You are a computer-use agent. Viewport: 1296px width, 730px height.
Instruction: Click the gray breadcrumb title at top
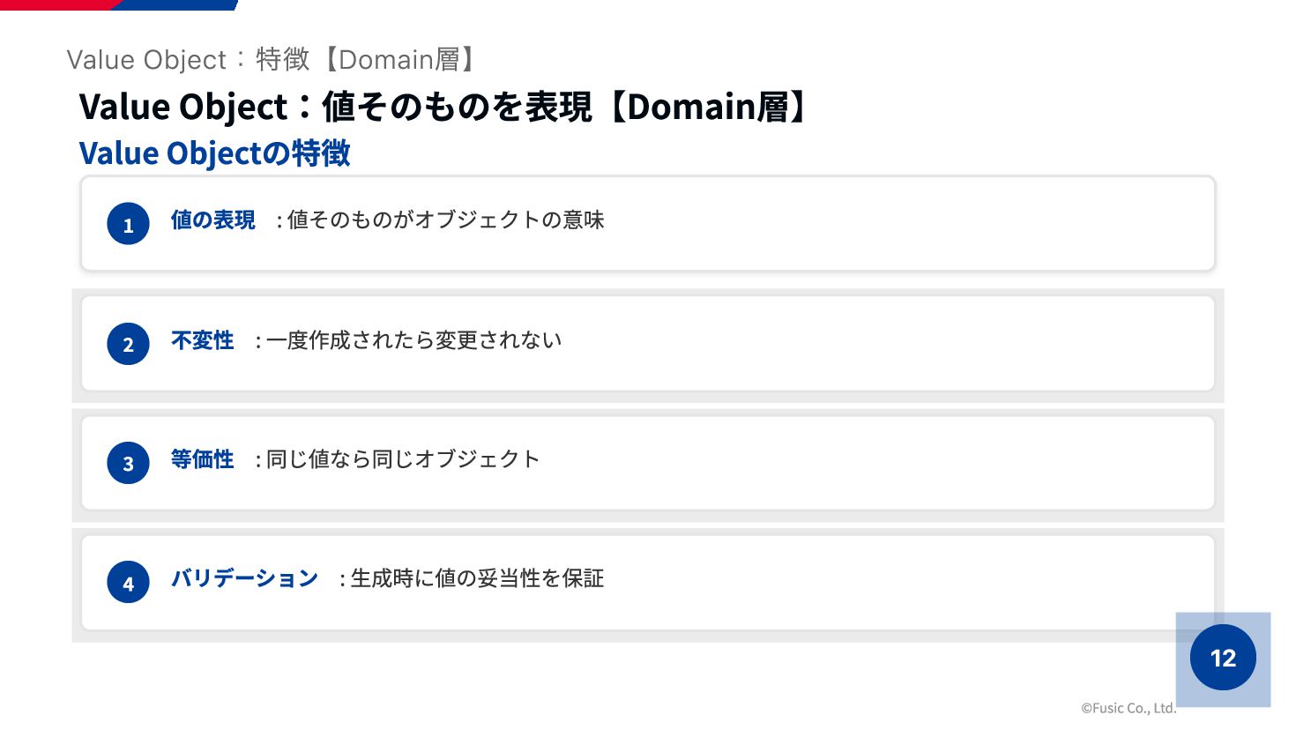pyautogui.click(x=273, y=59)
